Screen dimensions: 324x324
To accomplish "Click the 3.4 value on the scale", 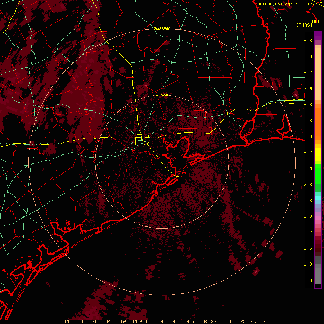I will click(x=308, y=168).
